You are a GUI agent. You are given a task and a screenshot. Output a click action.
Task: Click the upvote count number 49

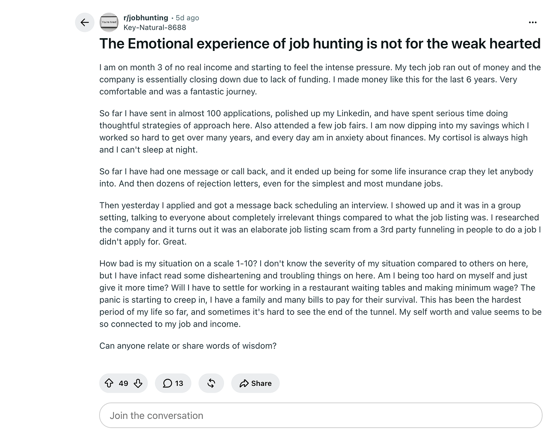point(123,383)
